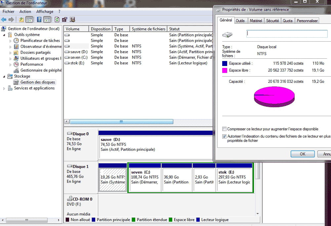The height and width of the screenshot is (226, 331).
Task: Expand the Planificateur de tâches node
Action: pyautogui.click(x=10, y=41)
